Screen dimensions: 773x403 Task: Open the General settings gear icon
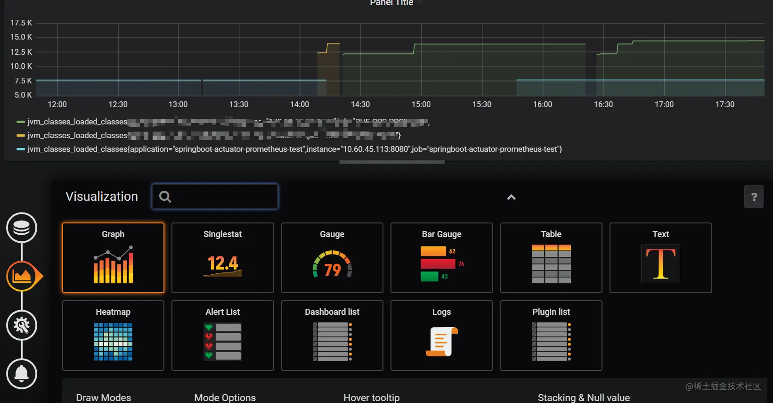coord(22,325)
